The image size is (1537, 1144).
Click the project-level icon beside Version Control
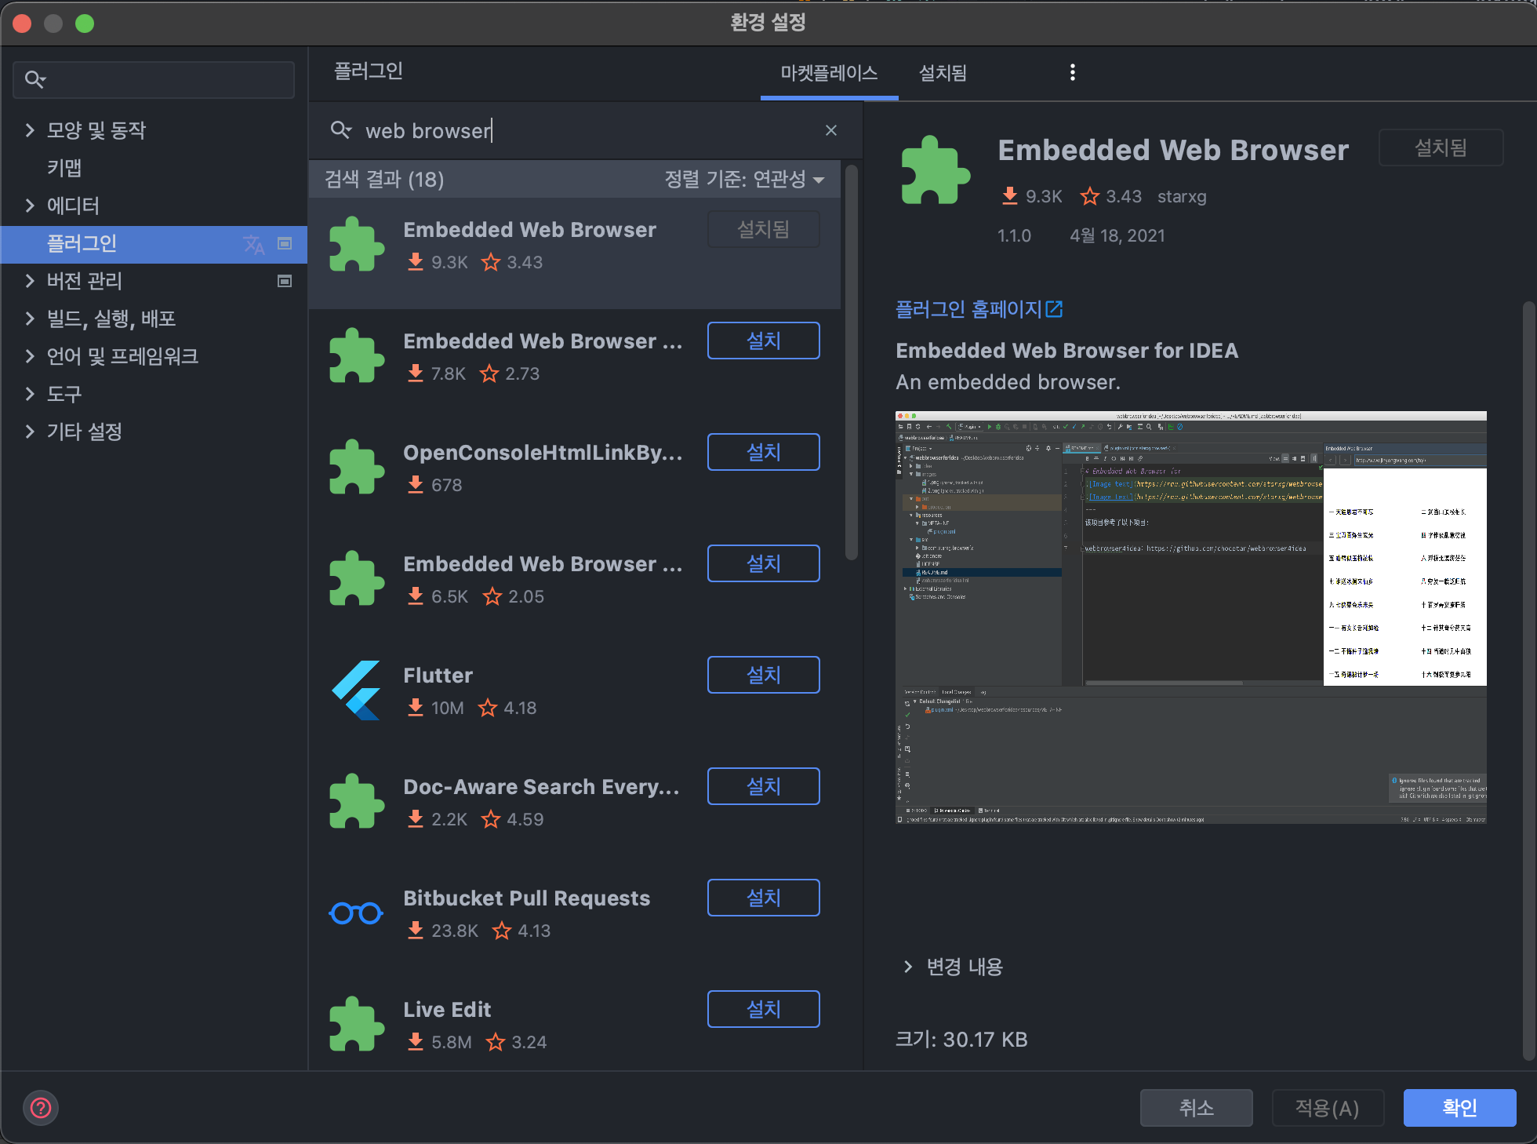pyautogui.click(x=285, y=281)
